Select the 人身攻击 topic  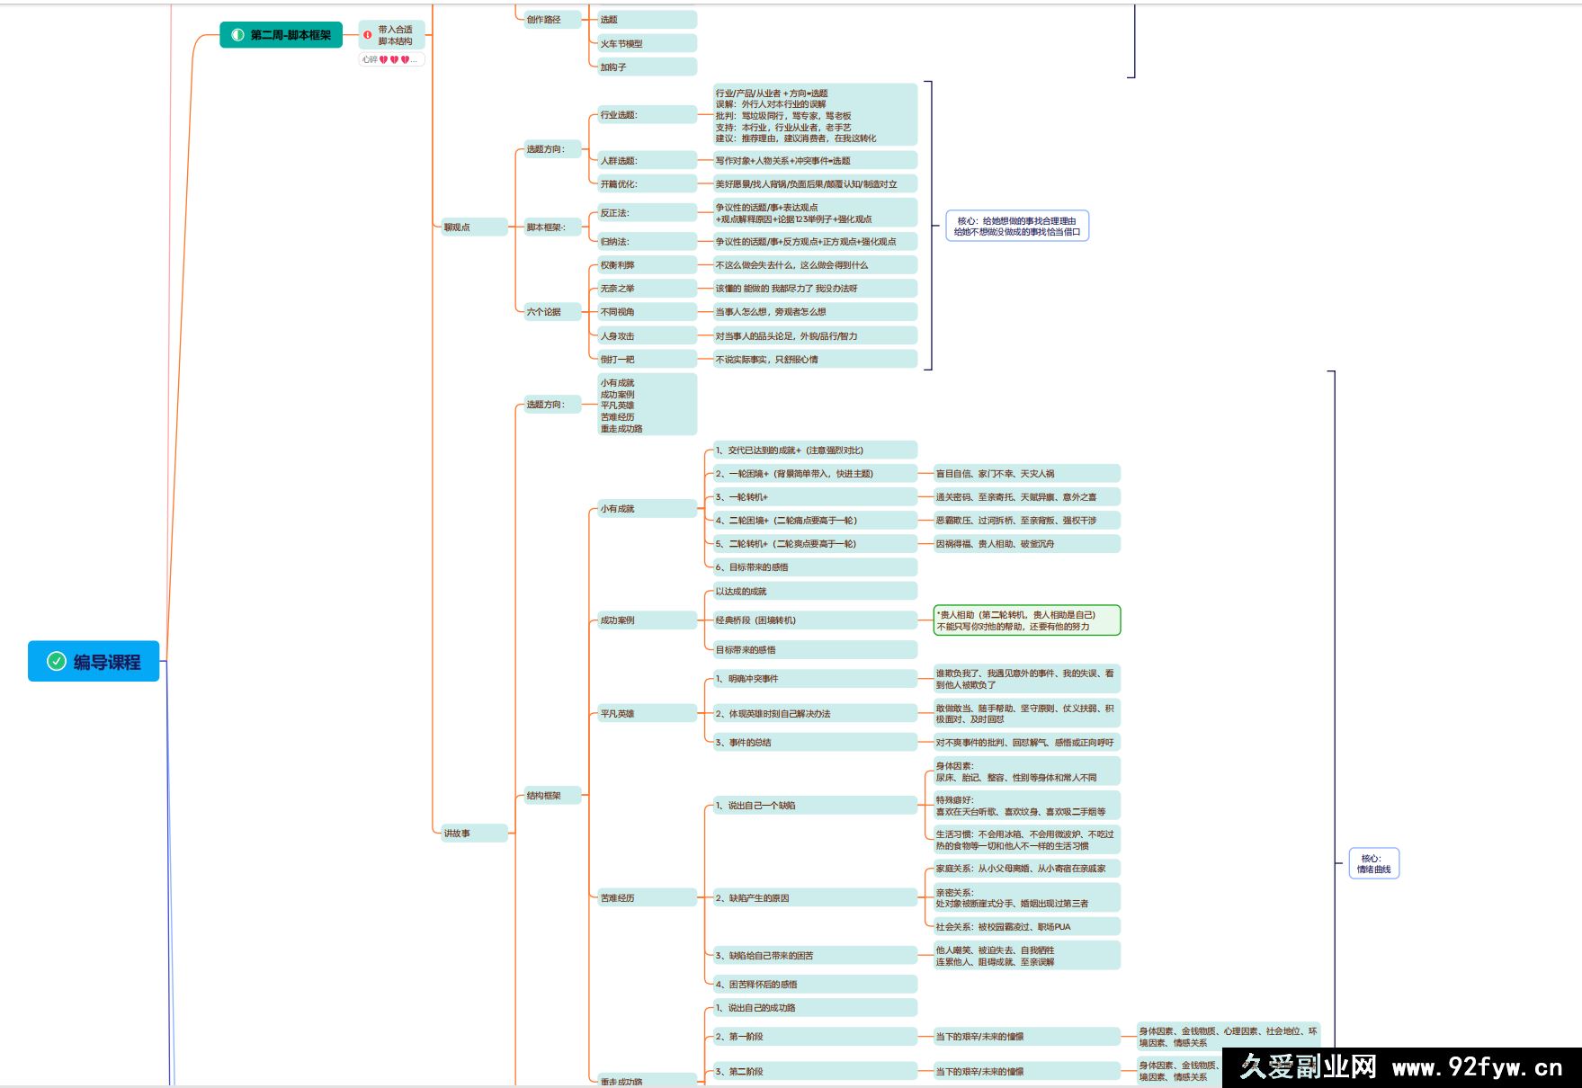pos(619,336)
